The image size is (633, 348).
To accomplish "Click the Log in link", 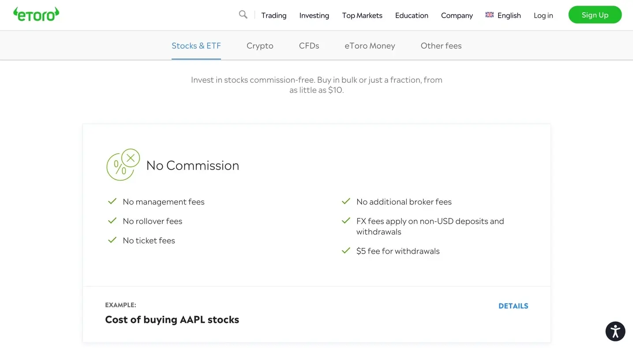I will click(x=543, y=15).
